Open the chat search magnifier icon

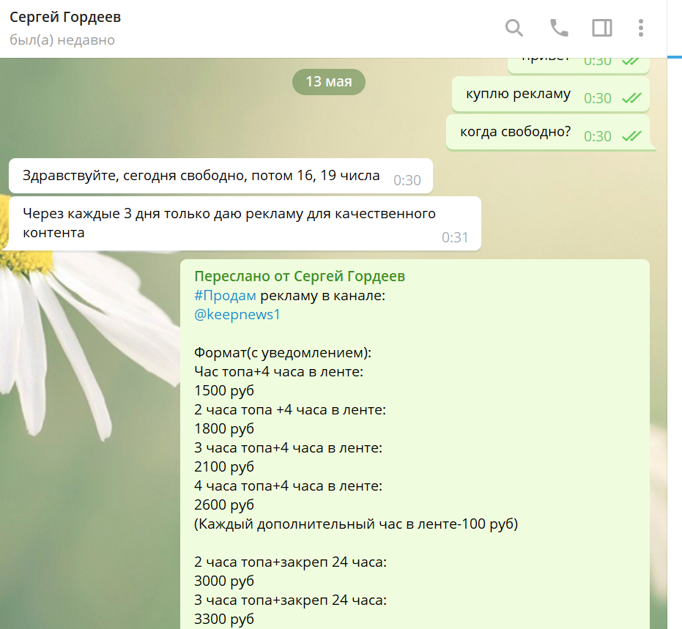click(x=514, y=28)
